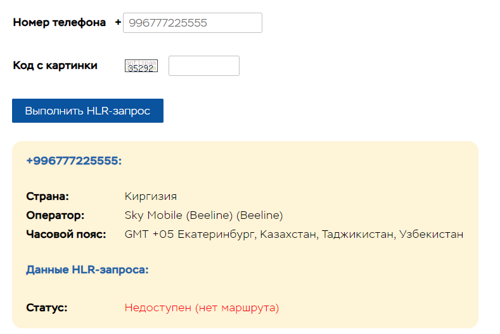This screenshot has height=334, width=500.
Task: Click the country value Киргизия
Action: coord(151,196)
